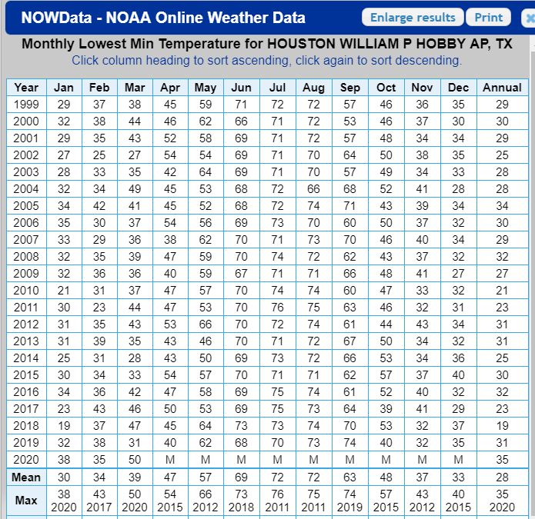Sort data by Mar column
Image resolution: width=535 pixels, height=519 pixels.
pyautogui.click(x=135, y=88)
